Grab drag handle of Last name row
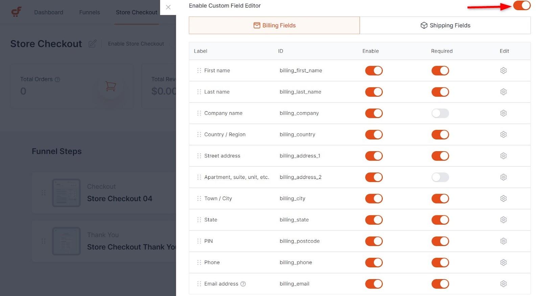Image resolution: width=541 pixels, height=296 pixels. point(199,92)
